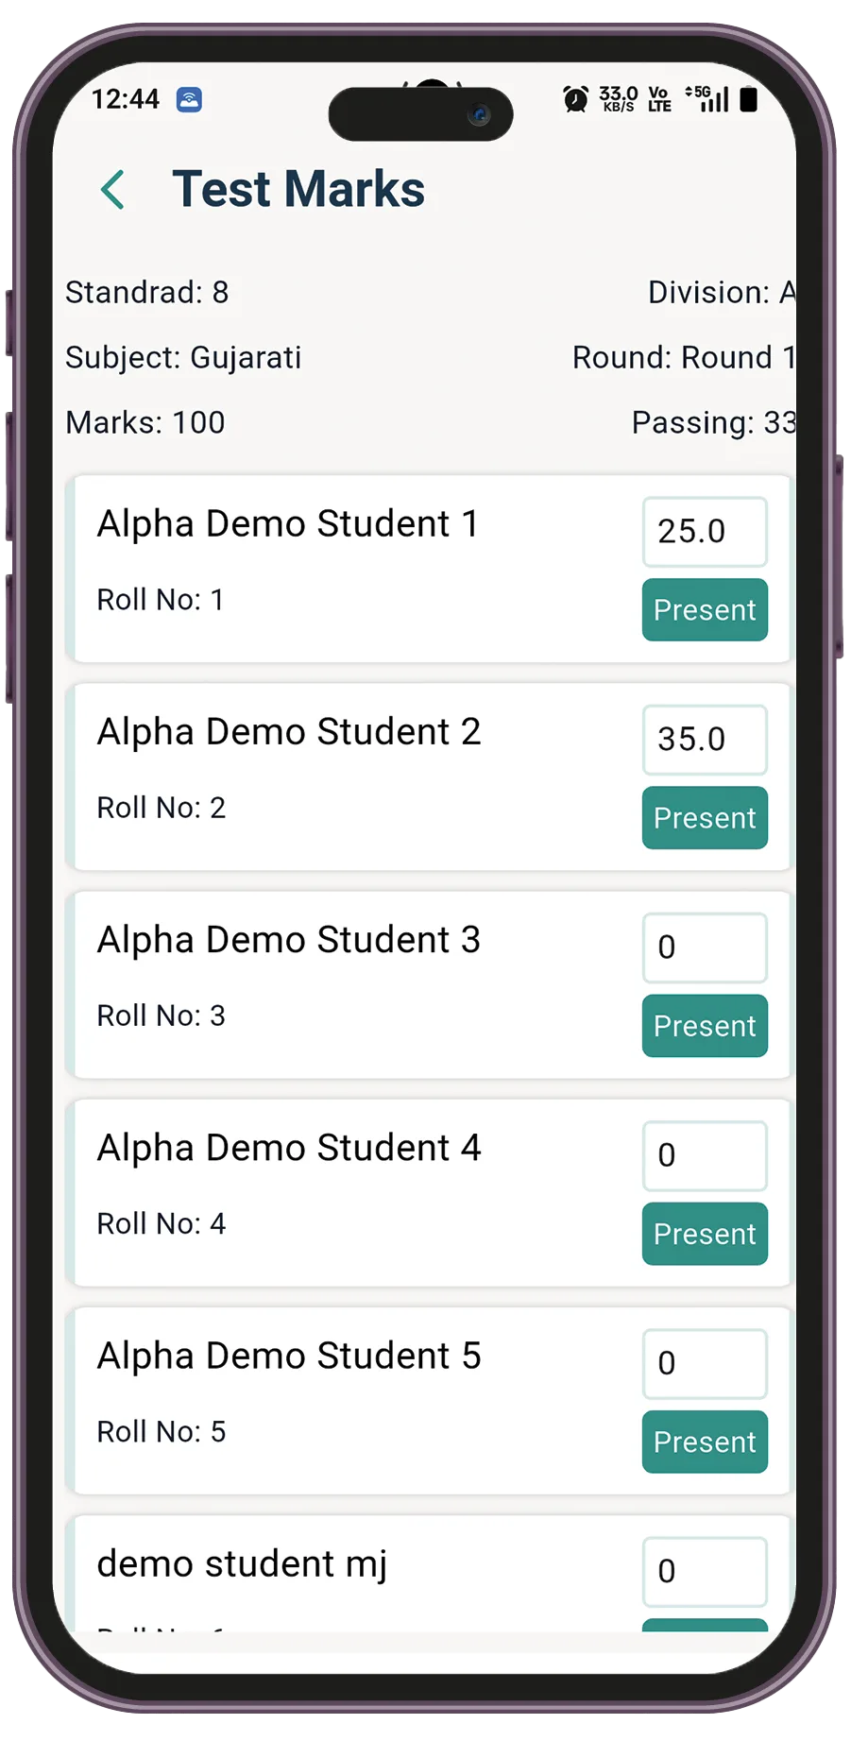
Task: Edit marks field showing 25.0
Action: click(705, 532)
